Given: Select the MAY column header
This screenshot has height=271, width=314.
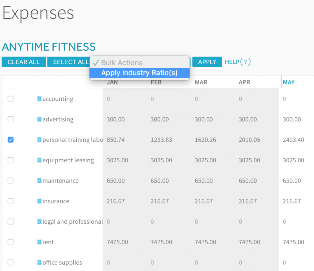Looking at the screenshot, I should click(x=289, y=82).
